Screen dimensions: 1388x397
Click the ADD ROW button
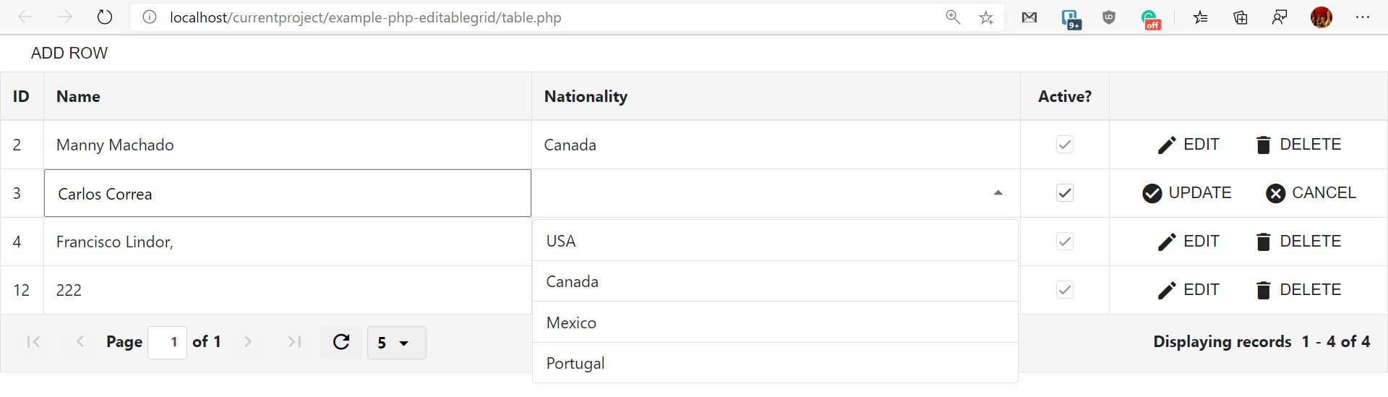69,54
